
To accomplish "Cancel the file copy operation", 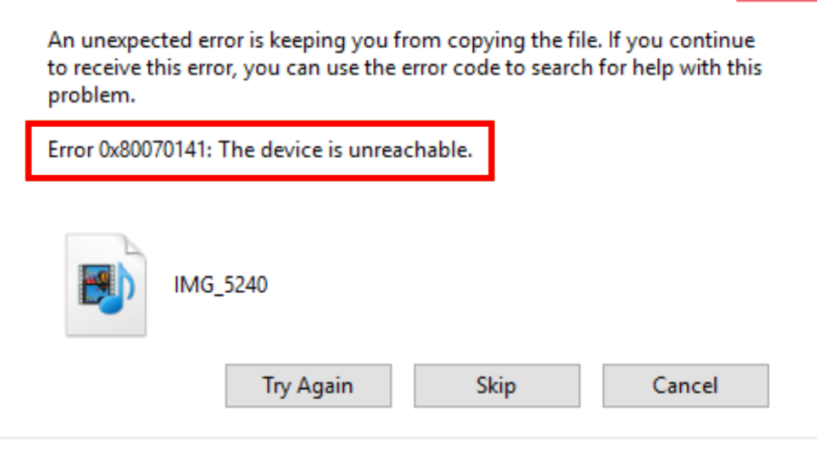I will (685, 386).
